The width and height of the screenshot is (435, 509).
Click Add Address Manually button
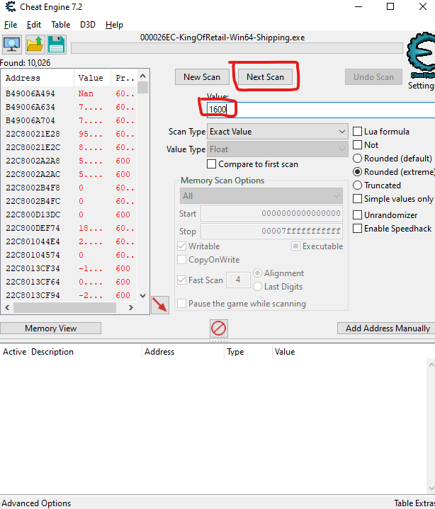point(387,328)
